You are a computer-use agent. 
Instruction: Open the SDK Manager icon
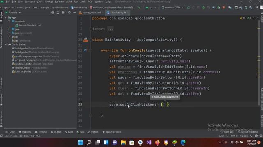[x=251, y=7]
